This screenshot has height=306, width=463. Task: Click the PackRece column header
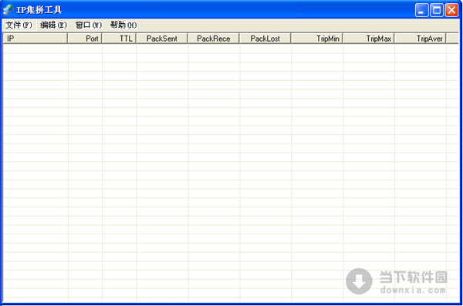point(214,39)
